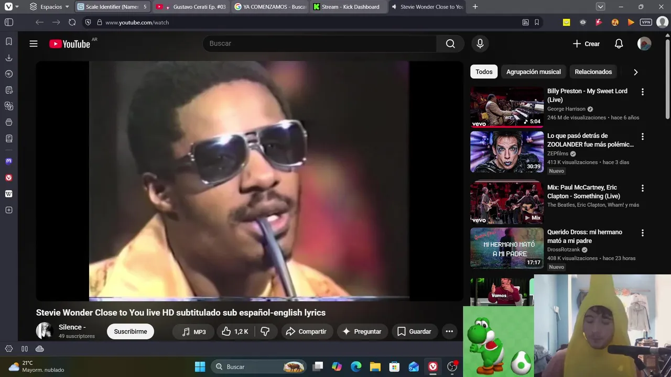Open options for the Paul McCartney mix
Image resolution: width=671 pixels, height=377 pixels.
pos(642,188)
